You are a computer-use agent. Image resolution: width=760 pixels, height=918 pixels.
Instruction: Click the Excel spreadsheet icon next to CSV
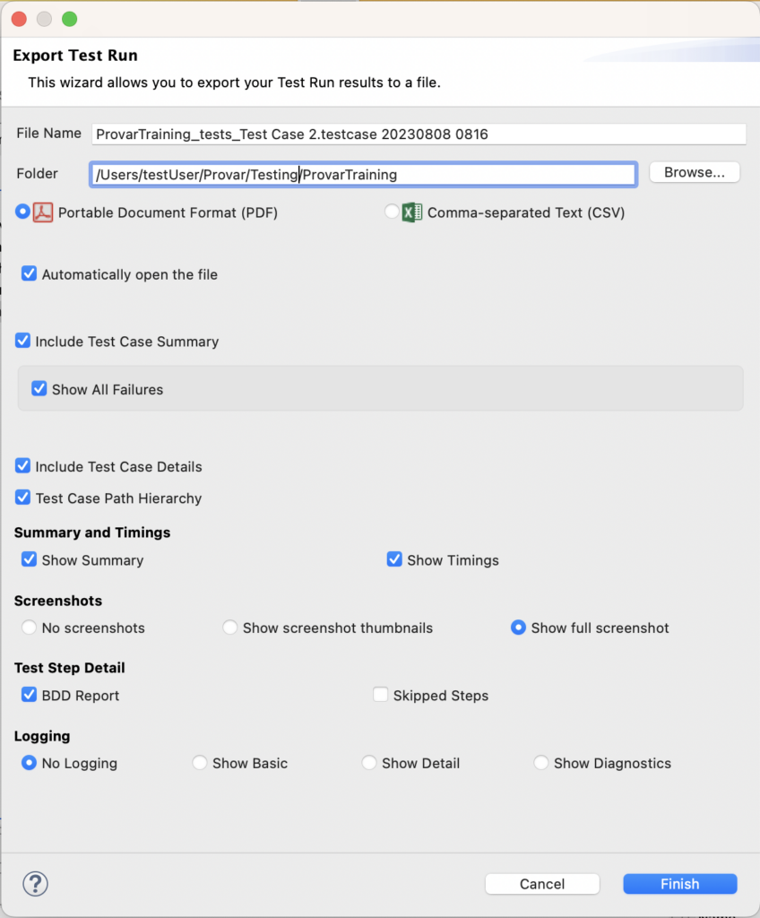coord(411,212)
